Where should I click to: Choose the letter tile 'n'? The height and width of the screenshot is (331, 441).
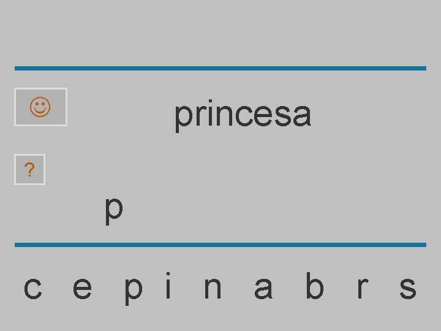coord(213,287)
